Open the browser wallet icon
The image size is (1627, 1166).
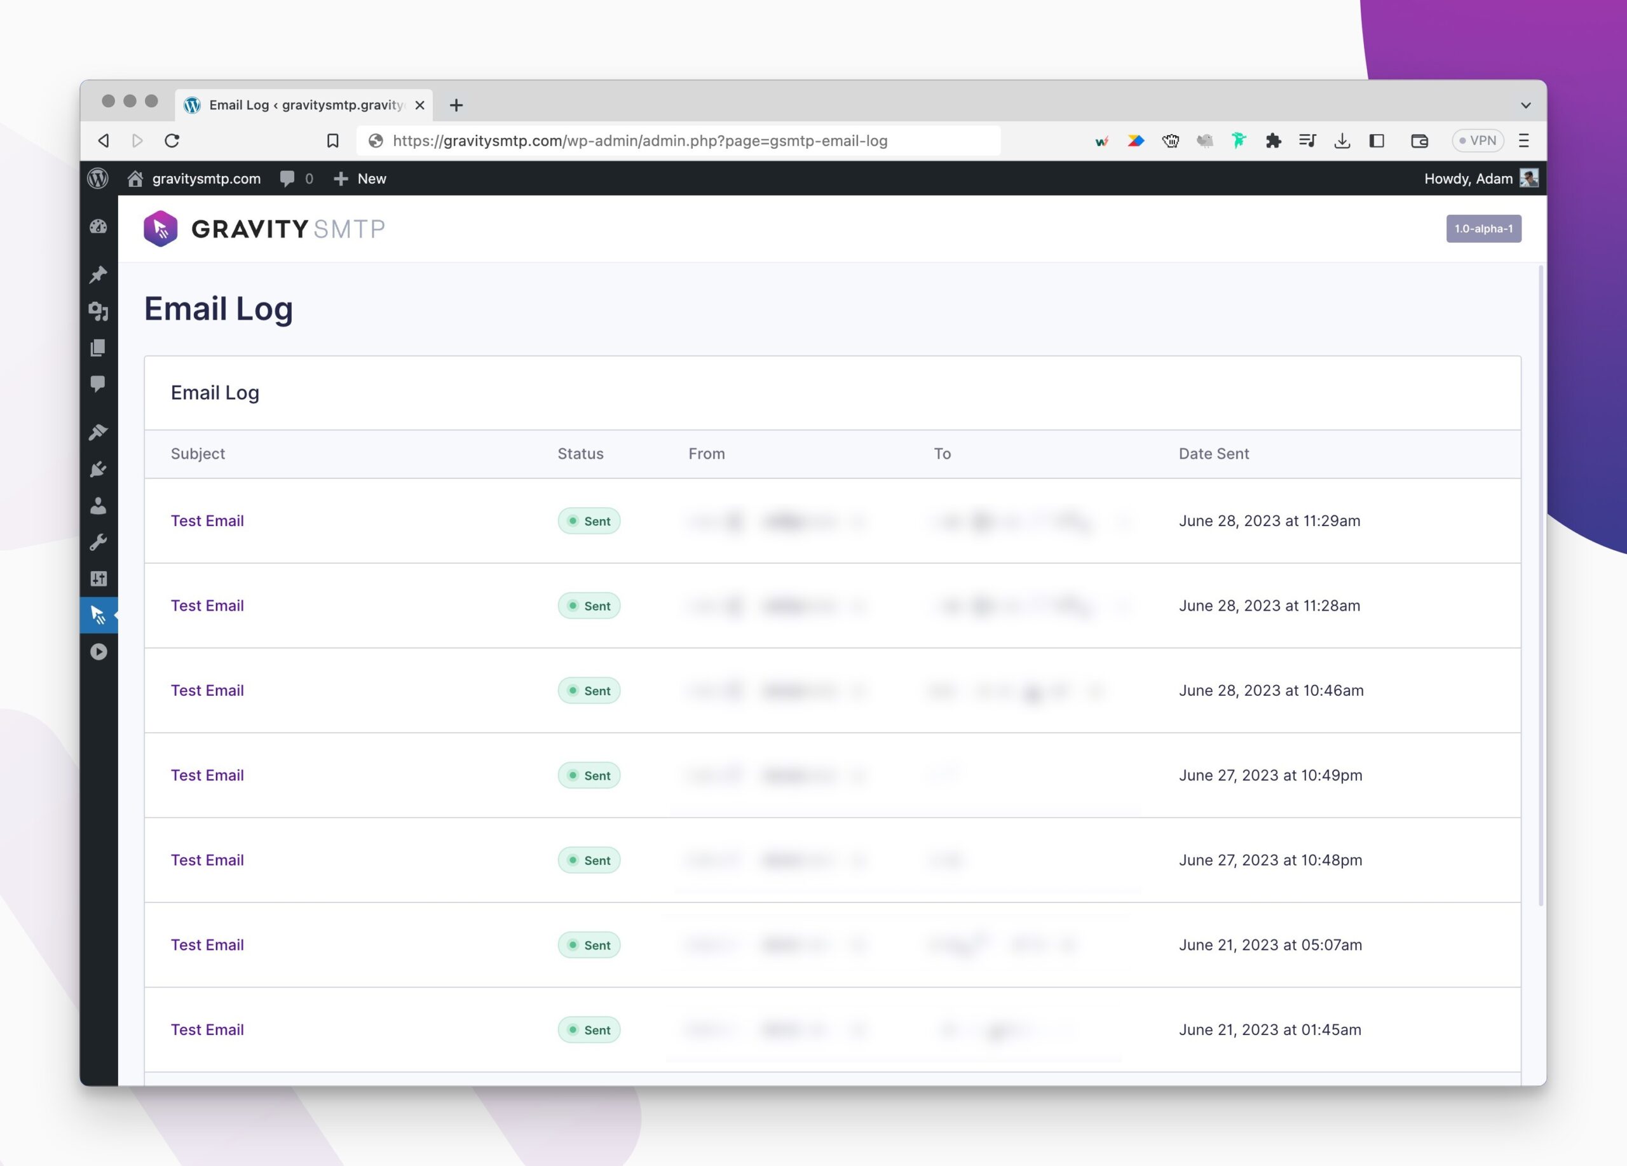(x=1420, y=140)
